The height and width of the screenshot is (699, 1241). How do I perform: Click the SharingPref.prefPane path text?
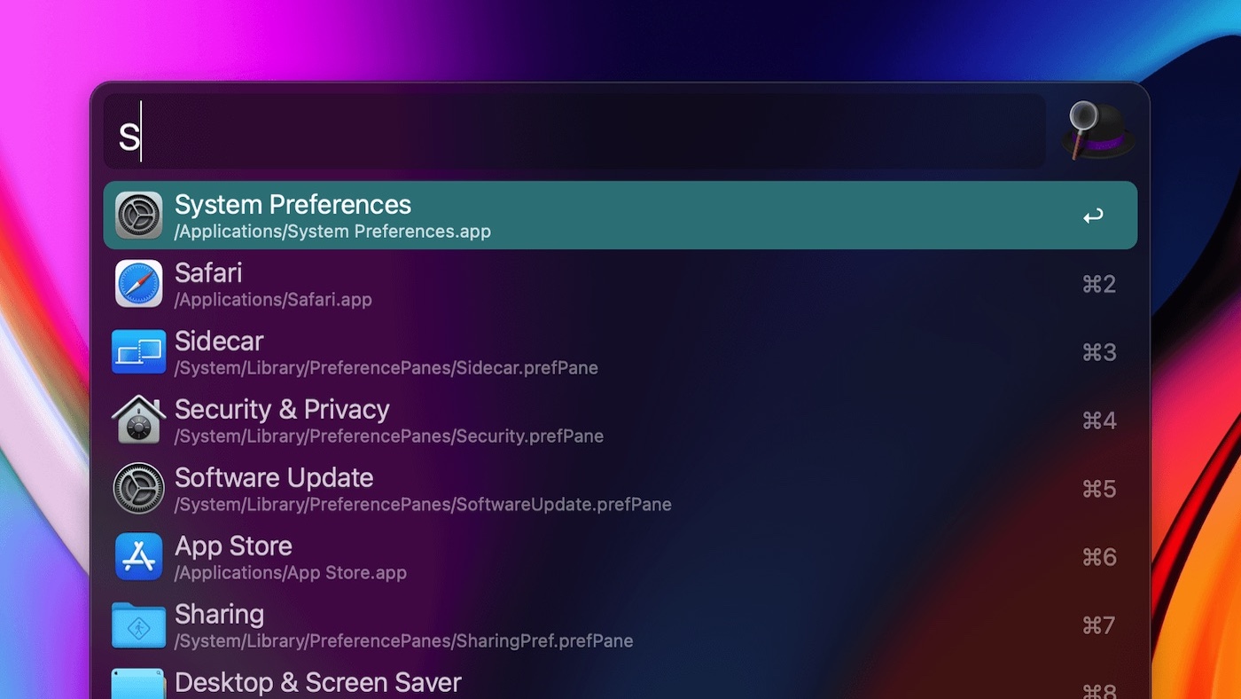(403, 641)
